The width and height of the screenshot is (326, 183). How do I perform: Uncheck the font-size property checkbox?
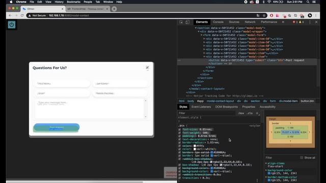point(179,129)
